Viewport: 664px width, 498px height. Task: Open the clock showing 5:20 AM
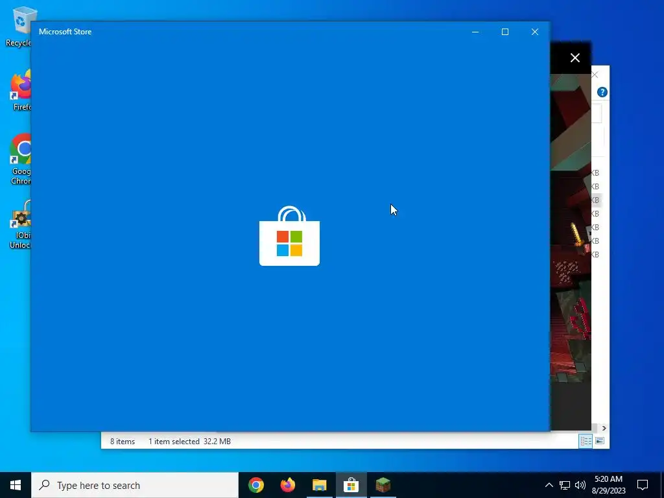pyautogui.click(x=608, y=485)
